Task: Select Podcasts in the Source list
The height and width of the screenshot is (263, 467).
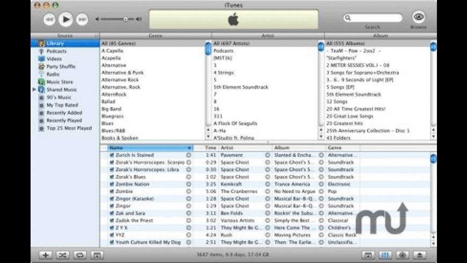Action: pos(65,51)
